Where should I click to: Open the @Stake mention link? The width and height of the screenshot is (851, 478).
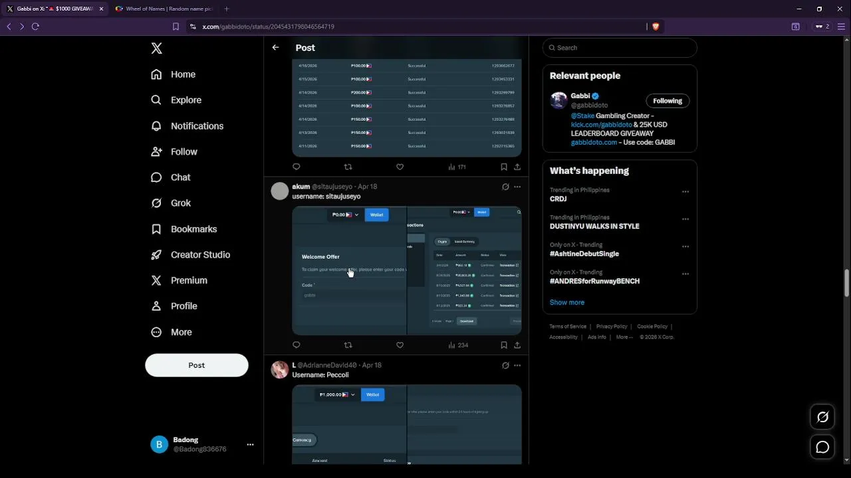[x=582, y=116]
